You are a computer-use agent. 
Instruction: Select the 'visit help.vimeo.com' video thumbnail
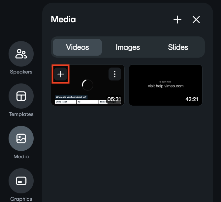(x=165, y=85)
